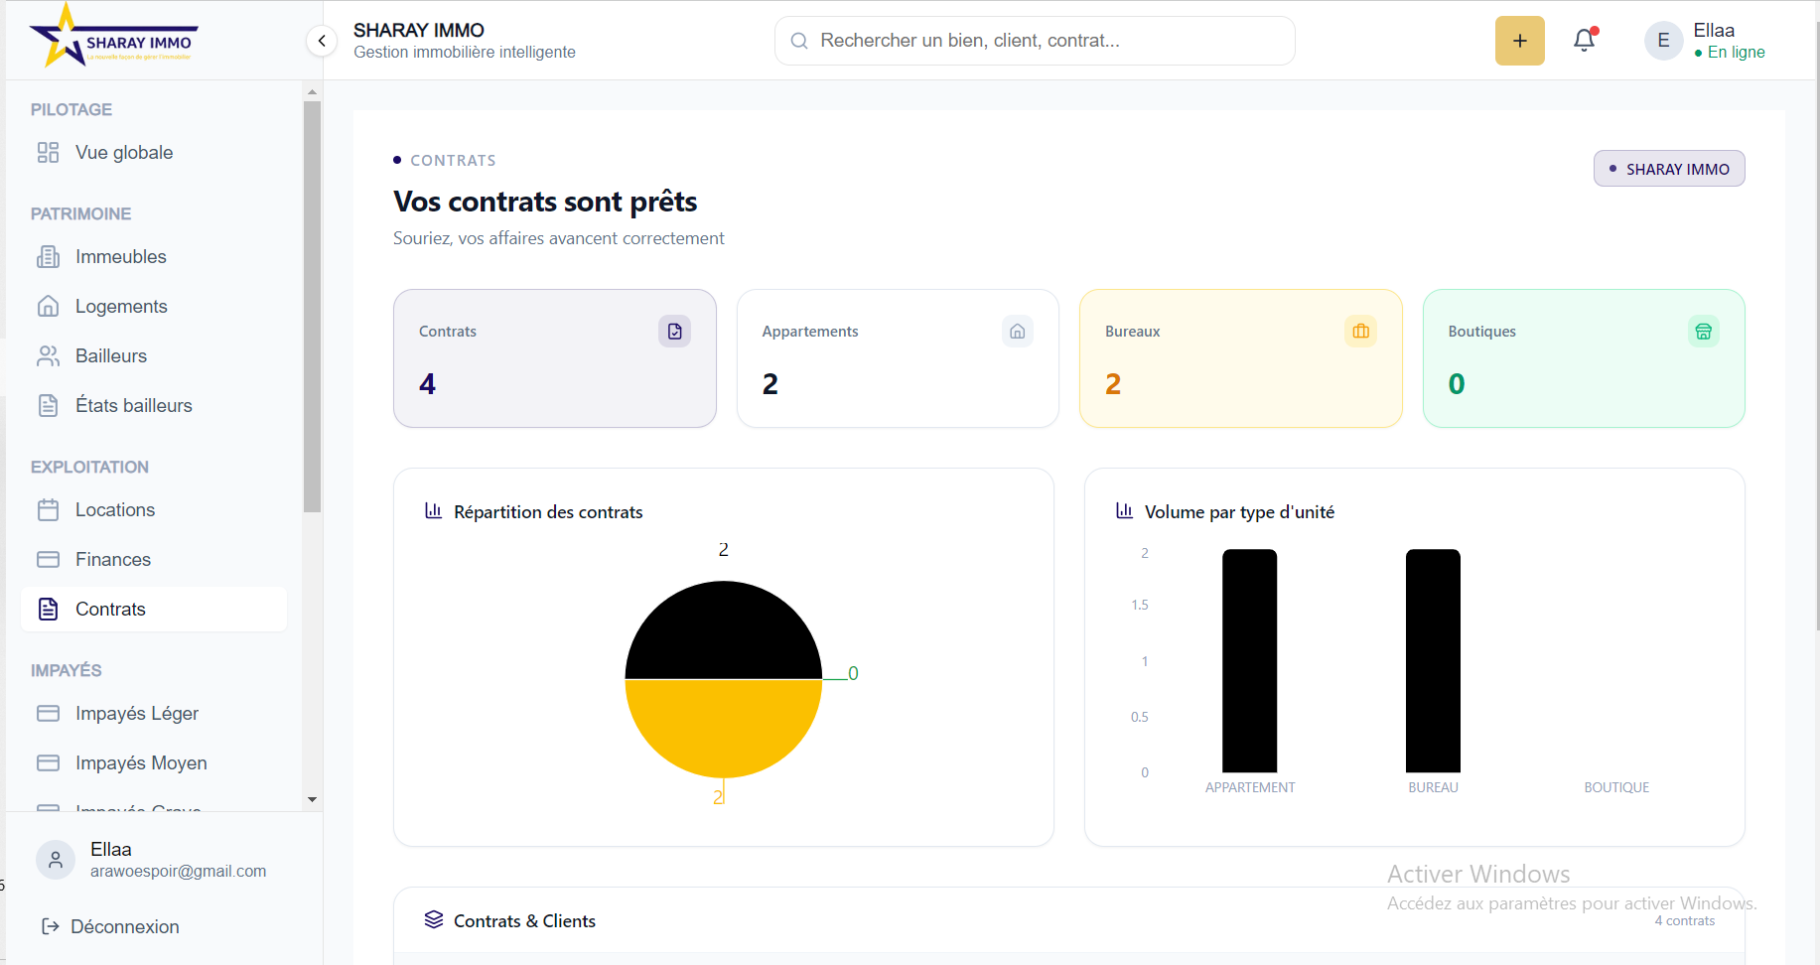Click the notification bell icon
The width and height of the screenshot is (1820, 965).
point(1584,41)
